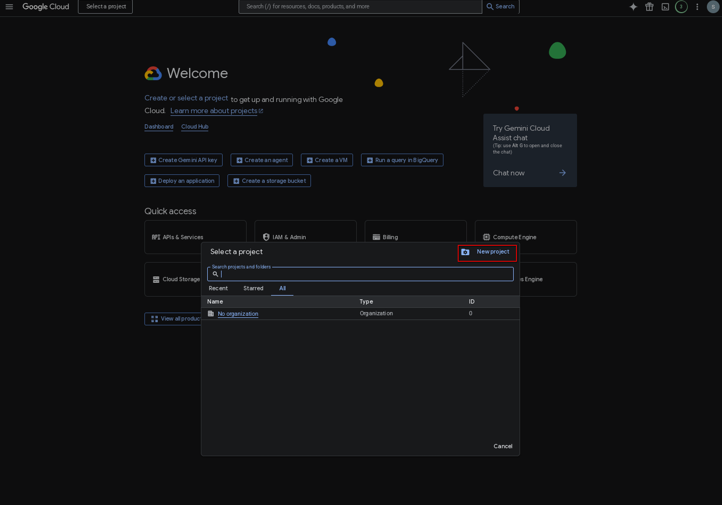Image resolution: width=722 pixels, height=505 pixels.
Task: Click the Billing card icon
Action: [376, 237]
